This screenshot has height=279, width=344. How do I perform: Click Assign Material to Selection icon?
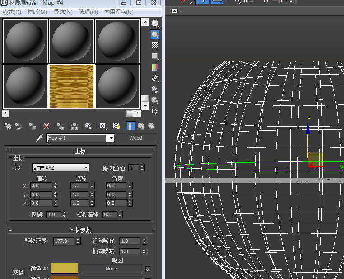coord(32,126)
